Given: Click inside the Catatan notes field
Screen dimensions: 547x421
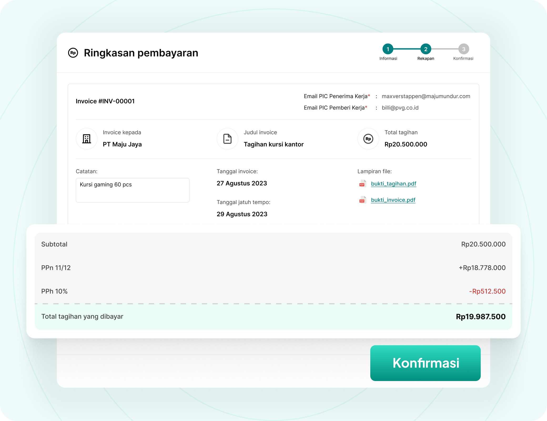Looking at the screenshot, I should point(133,190).
